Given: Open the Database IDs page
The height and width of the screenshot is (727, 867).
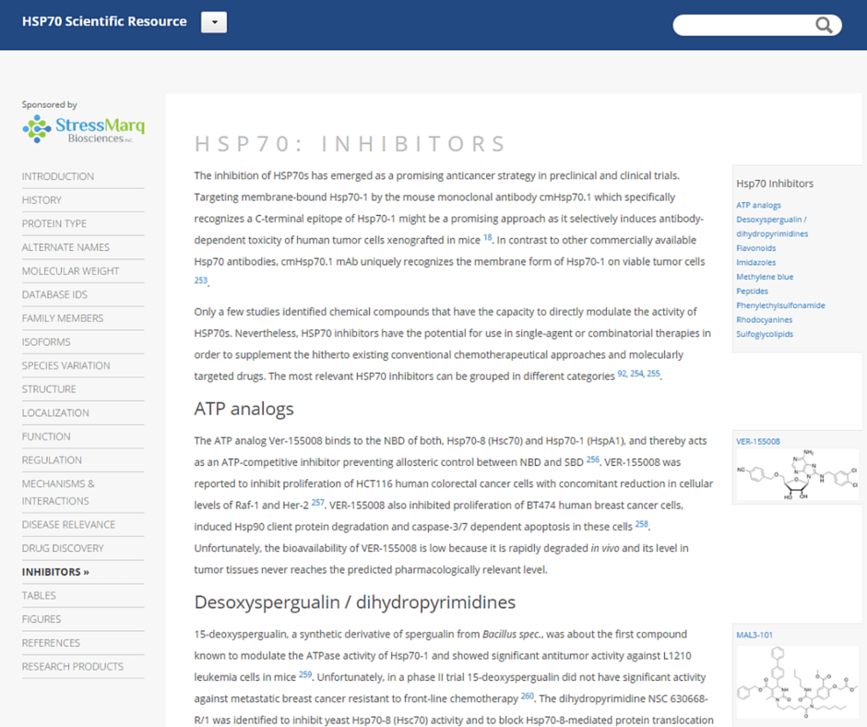Looking at the screenshot, I should (x=54, y=295).
